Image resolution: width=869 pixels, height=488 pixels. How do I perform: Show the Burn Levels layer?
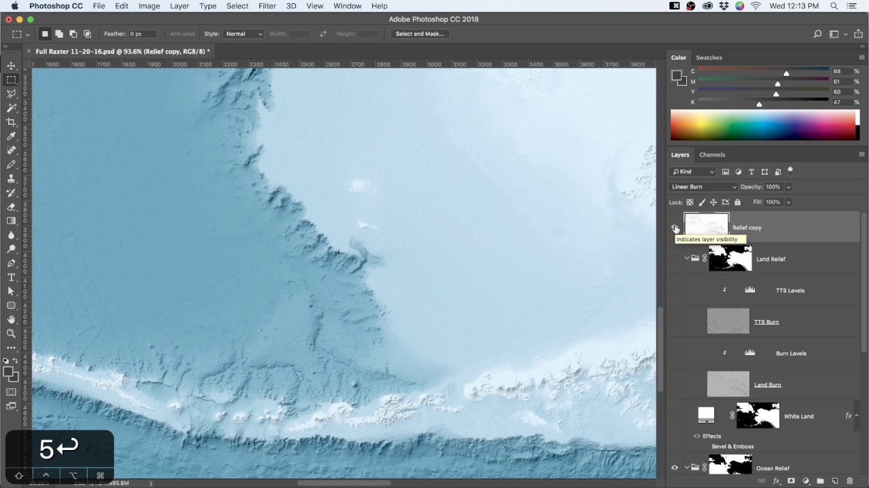click(675, 353)
